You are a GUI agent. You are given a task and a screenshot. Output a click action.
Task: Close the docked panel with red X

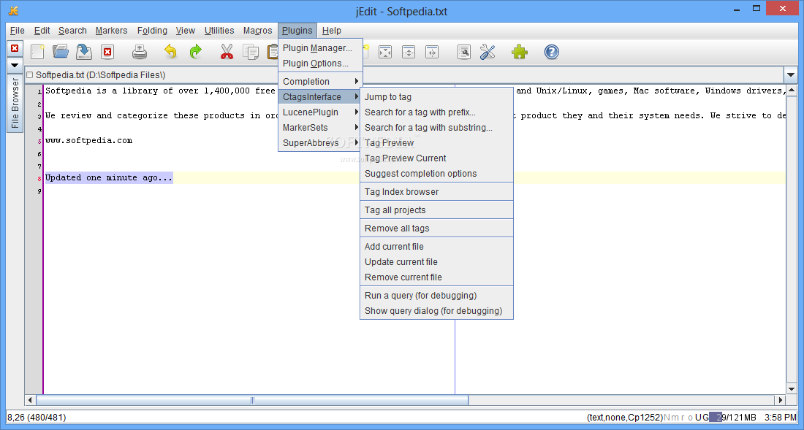coord(15,48)
